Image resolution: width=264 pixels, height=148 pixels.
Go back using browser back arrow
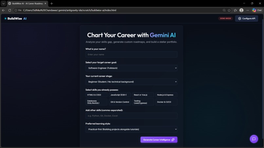3,10
